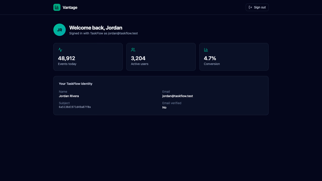Click the Email verified label
Viewport: 322px width, 181px height.
coord(172,103)
